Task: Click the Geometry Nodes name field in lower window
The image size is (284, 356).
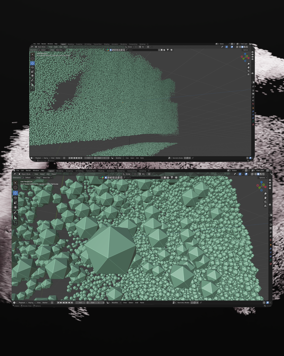Action: (183, 302)
